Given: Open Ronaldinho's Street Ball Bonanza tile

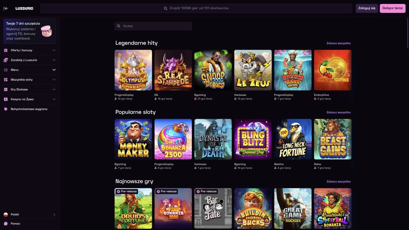Looking at the screenshot, I should [333, 208].
